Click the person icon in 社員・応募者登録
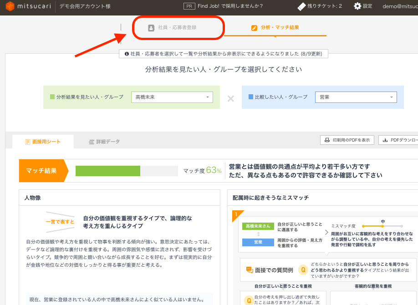This screenshot has height=305, width=418. pyautogui.click(x=151, y=27)
